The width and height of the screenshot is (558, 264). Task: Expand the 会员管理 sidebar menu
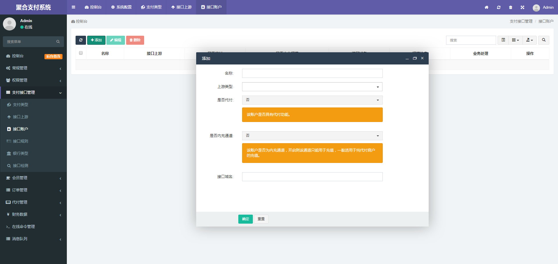click(20, 178)
